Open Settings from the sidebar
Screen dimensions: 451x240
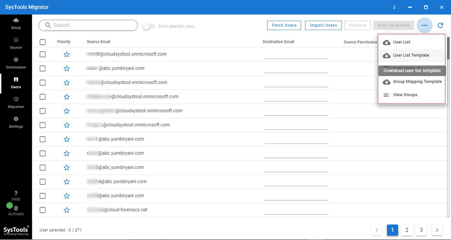[x=16, y=123]
